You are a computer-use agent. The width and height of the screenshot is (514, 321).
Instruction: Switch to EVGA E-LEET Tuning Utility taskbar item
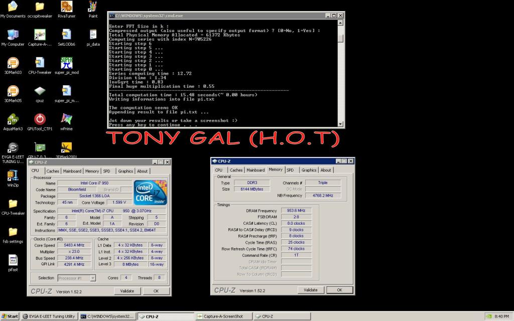click(49, 316)
